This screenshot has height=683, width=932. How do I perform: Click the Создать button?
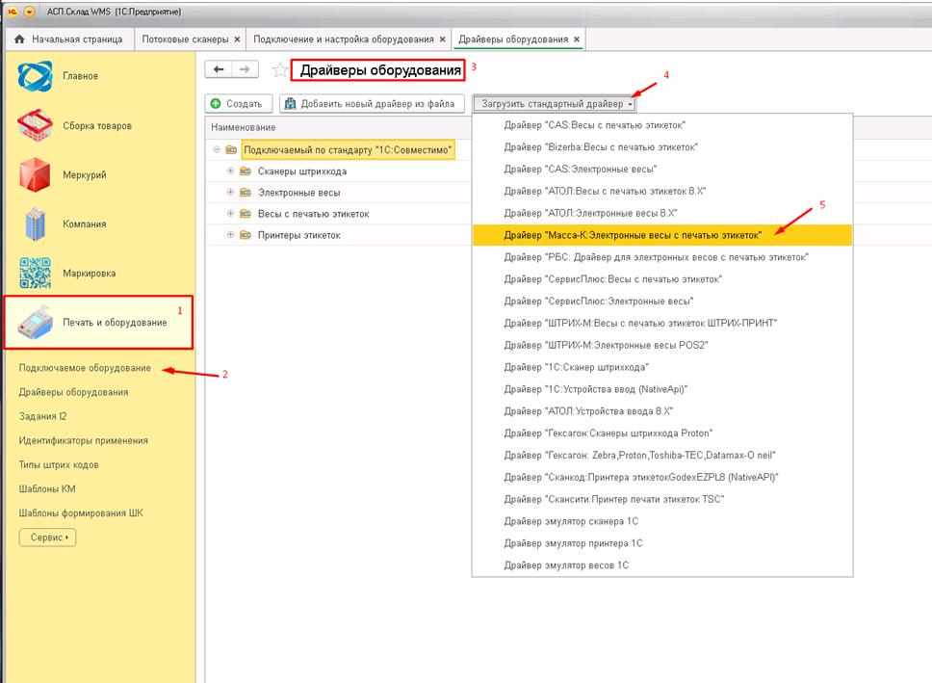[x=239, y=103]
